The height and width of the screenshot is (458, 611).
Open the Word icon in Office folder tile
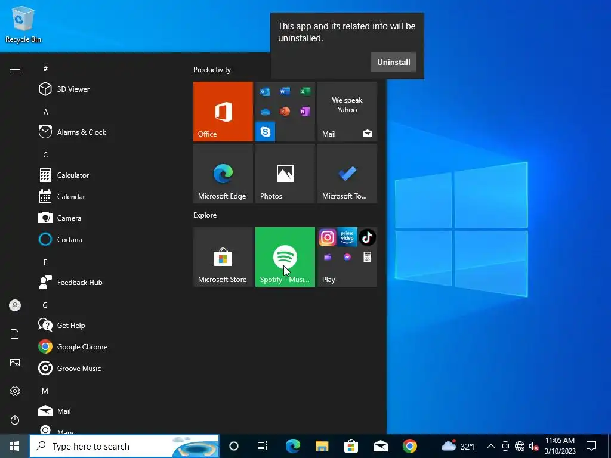(x=285, y=91)
